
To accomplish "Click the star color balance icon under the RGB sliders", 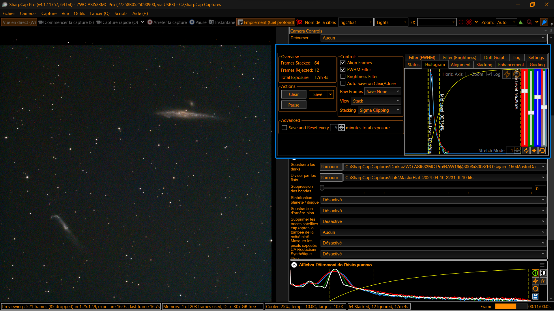I will (534, 151).
